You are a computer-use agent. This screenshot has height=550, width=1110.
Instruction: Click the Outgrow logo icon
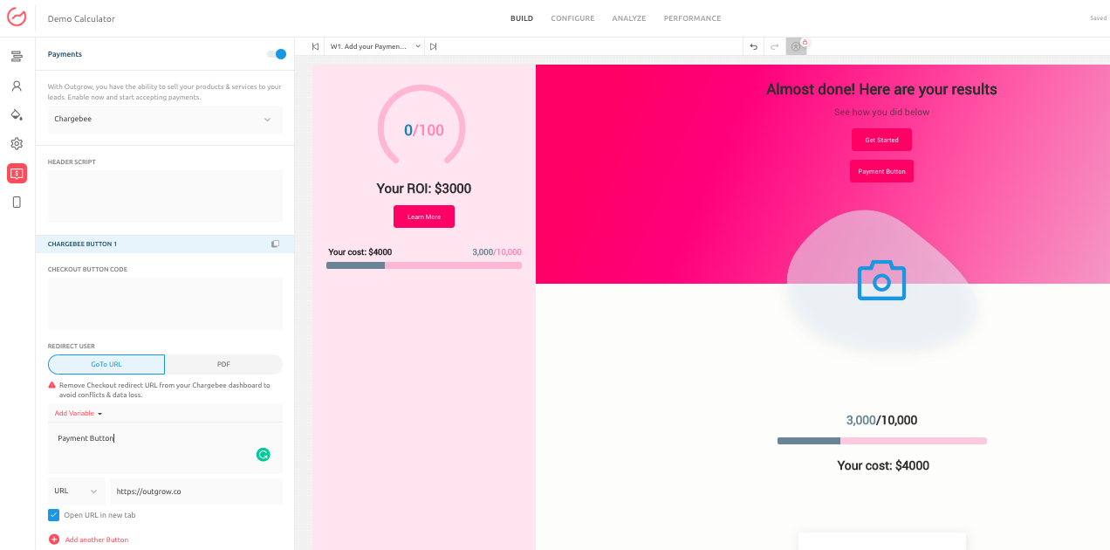17,17
